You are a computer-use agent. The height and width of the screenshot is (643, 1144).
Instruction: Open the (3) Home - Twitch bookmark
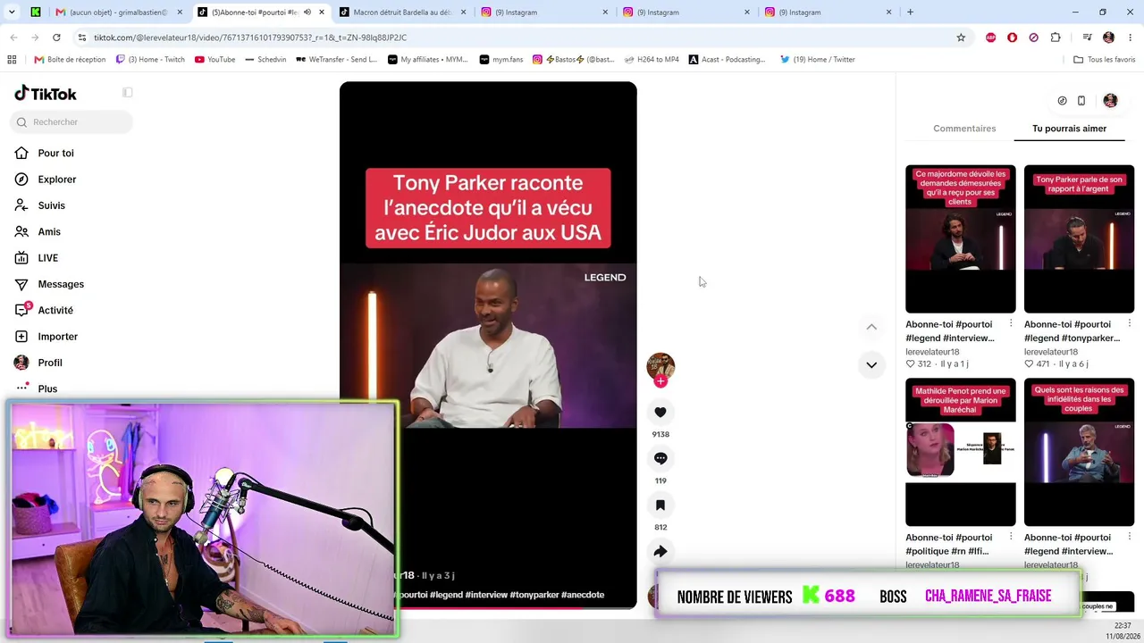[150, 60]
